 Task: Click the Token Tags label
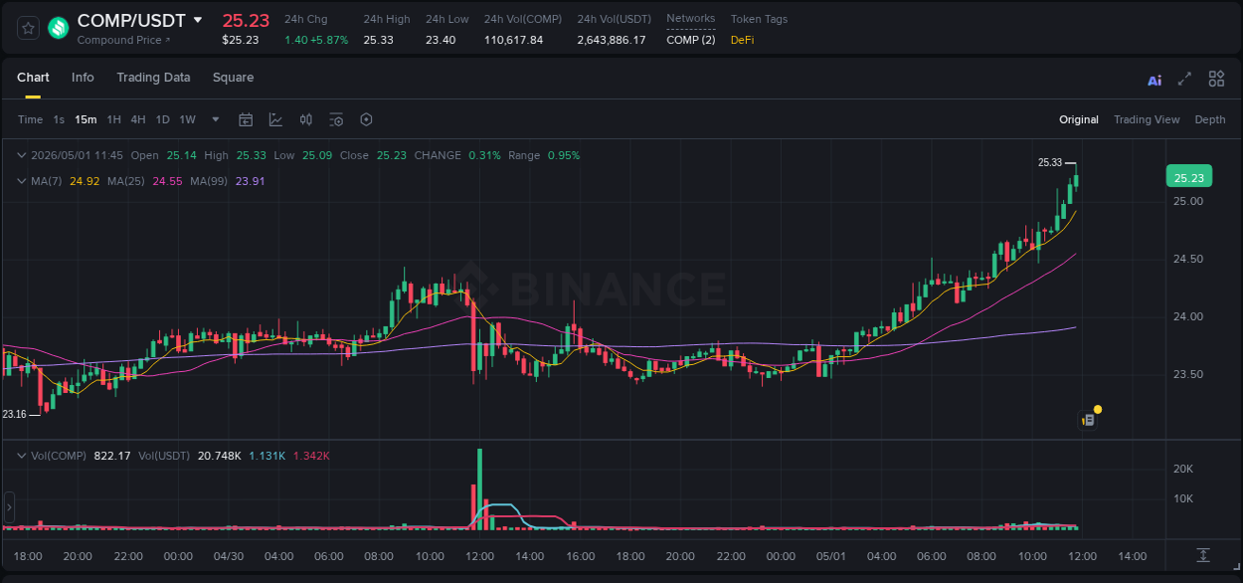click(759, 19)
